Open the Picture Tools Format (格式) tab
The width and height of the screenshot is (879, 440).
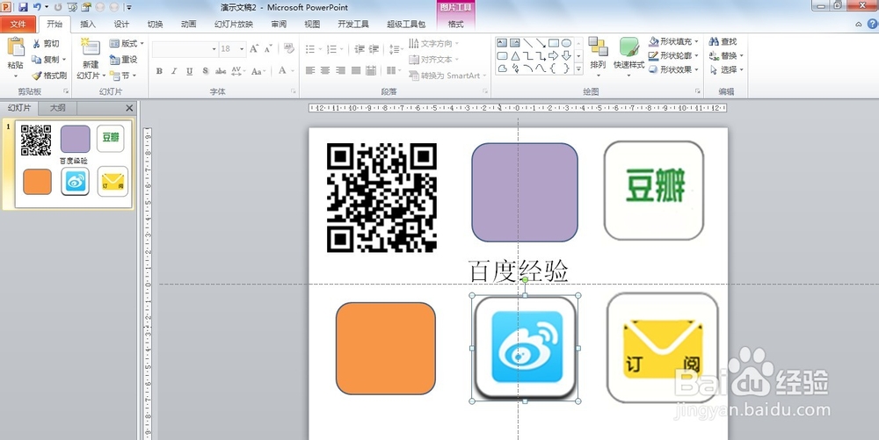[x=455, y=24]
